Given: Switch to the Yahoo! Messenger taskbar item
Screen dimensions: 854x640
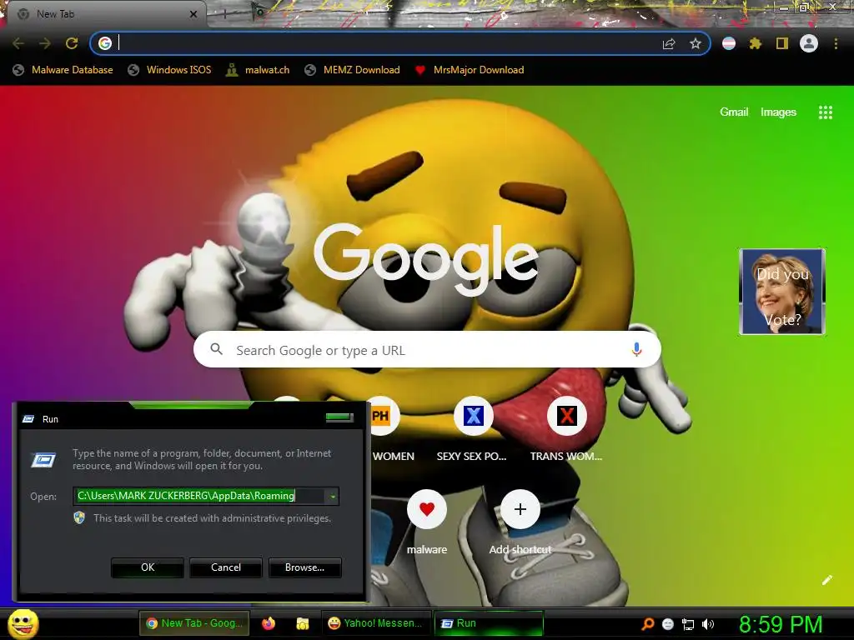Looking at the screenshot, I should pyautogui.click(x=376, y=623).
